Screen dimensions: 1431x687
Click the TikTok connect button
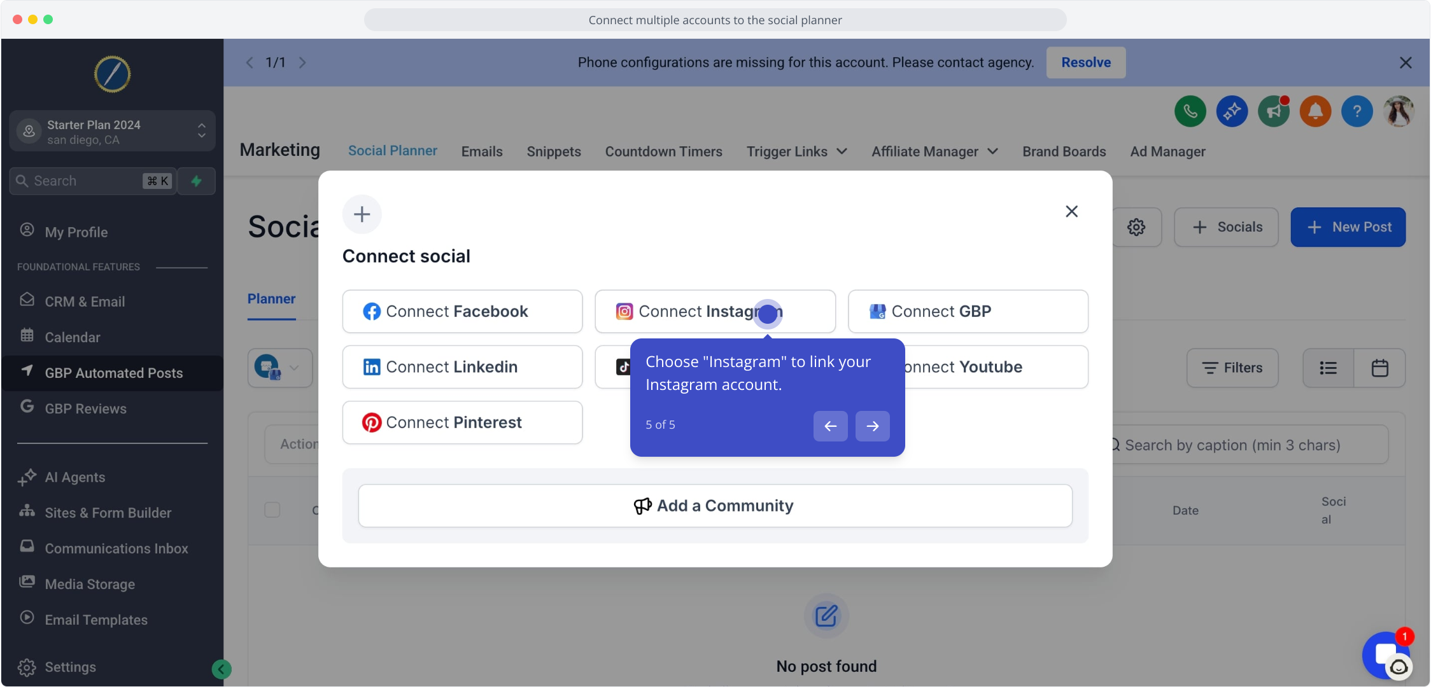click(613, 367)
